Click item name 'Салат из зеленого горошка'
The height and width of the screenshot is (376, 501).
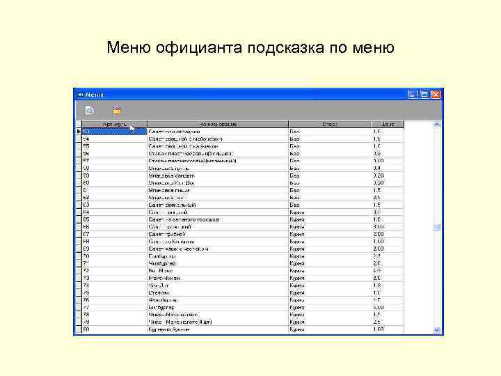[x=184, y=219]
